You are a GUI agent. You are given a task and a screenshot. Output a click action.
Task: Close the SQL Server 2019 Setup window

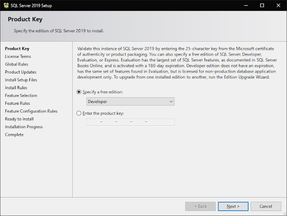coord(278,5)
